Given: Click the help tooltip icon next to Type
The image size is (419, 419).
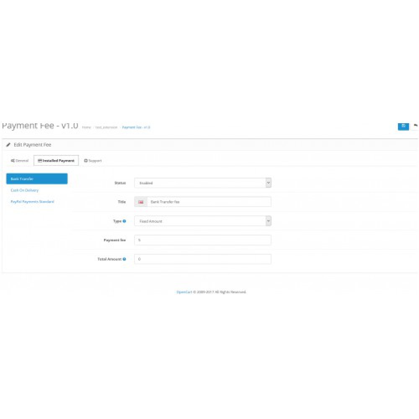Looking at the screenshot, I should pyautogui.click(x=124, y=221).
